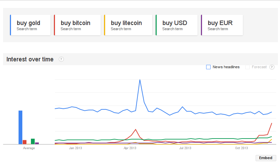This screenshot has height=167, width=280.
Task: Click the red buy bitcoin average bar
Action: click(24, 142)
